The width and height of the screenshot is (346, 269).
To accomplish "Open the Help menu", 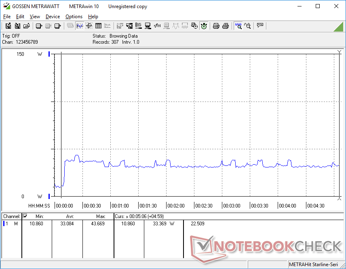I will click(93, 17).
